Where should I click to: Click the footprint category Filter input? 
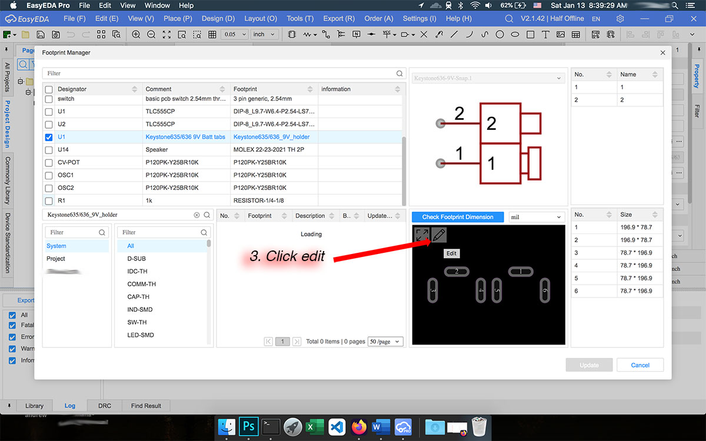click(x=164, y=232)
